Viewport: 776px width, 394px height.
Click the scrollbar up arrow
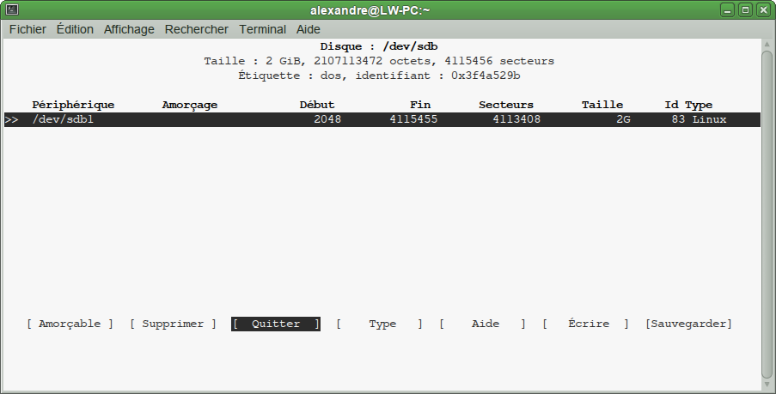pos(767,45)
